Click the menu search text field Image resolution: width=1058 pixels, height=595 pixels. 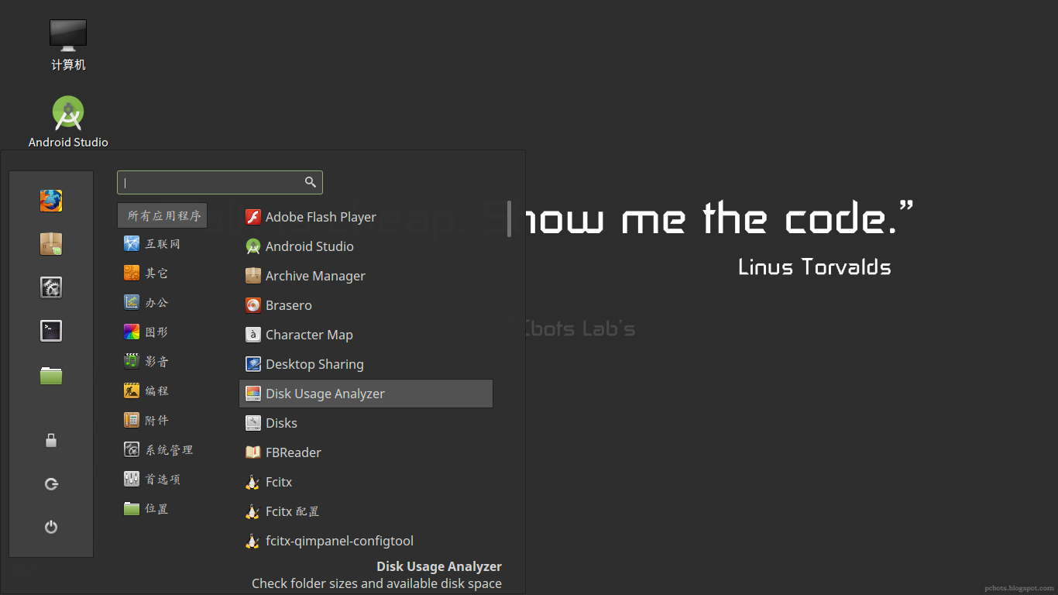click(212, 183)
